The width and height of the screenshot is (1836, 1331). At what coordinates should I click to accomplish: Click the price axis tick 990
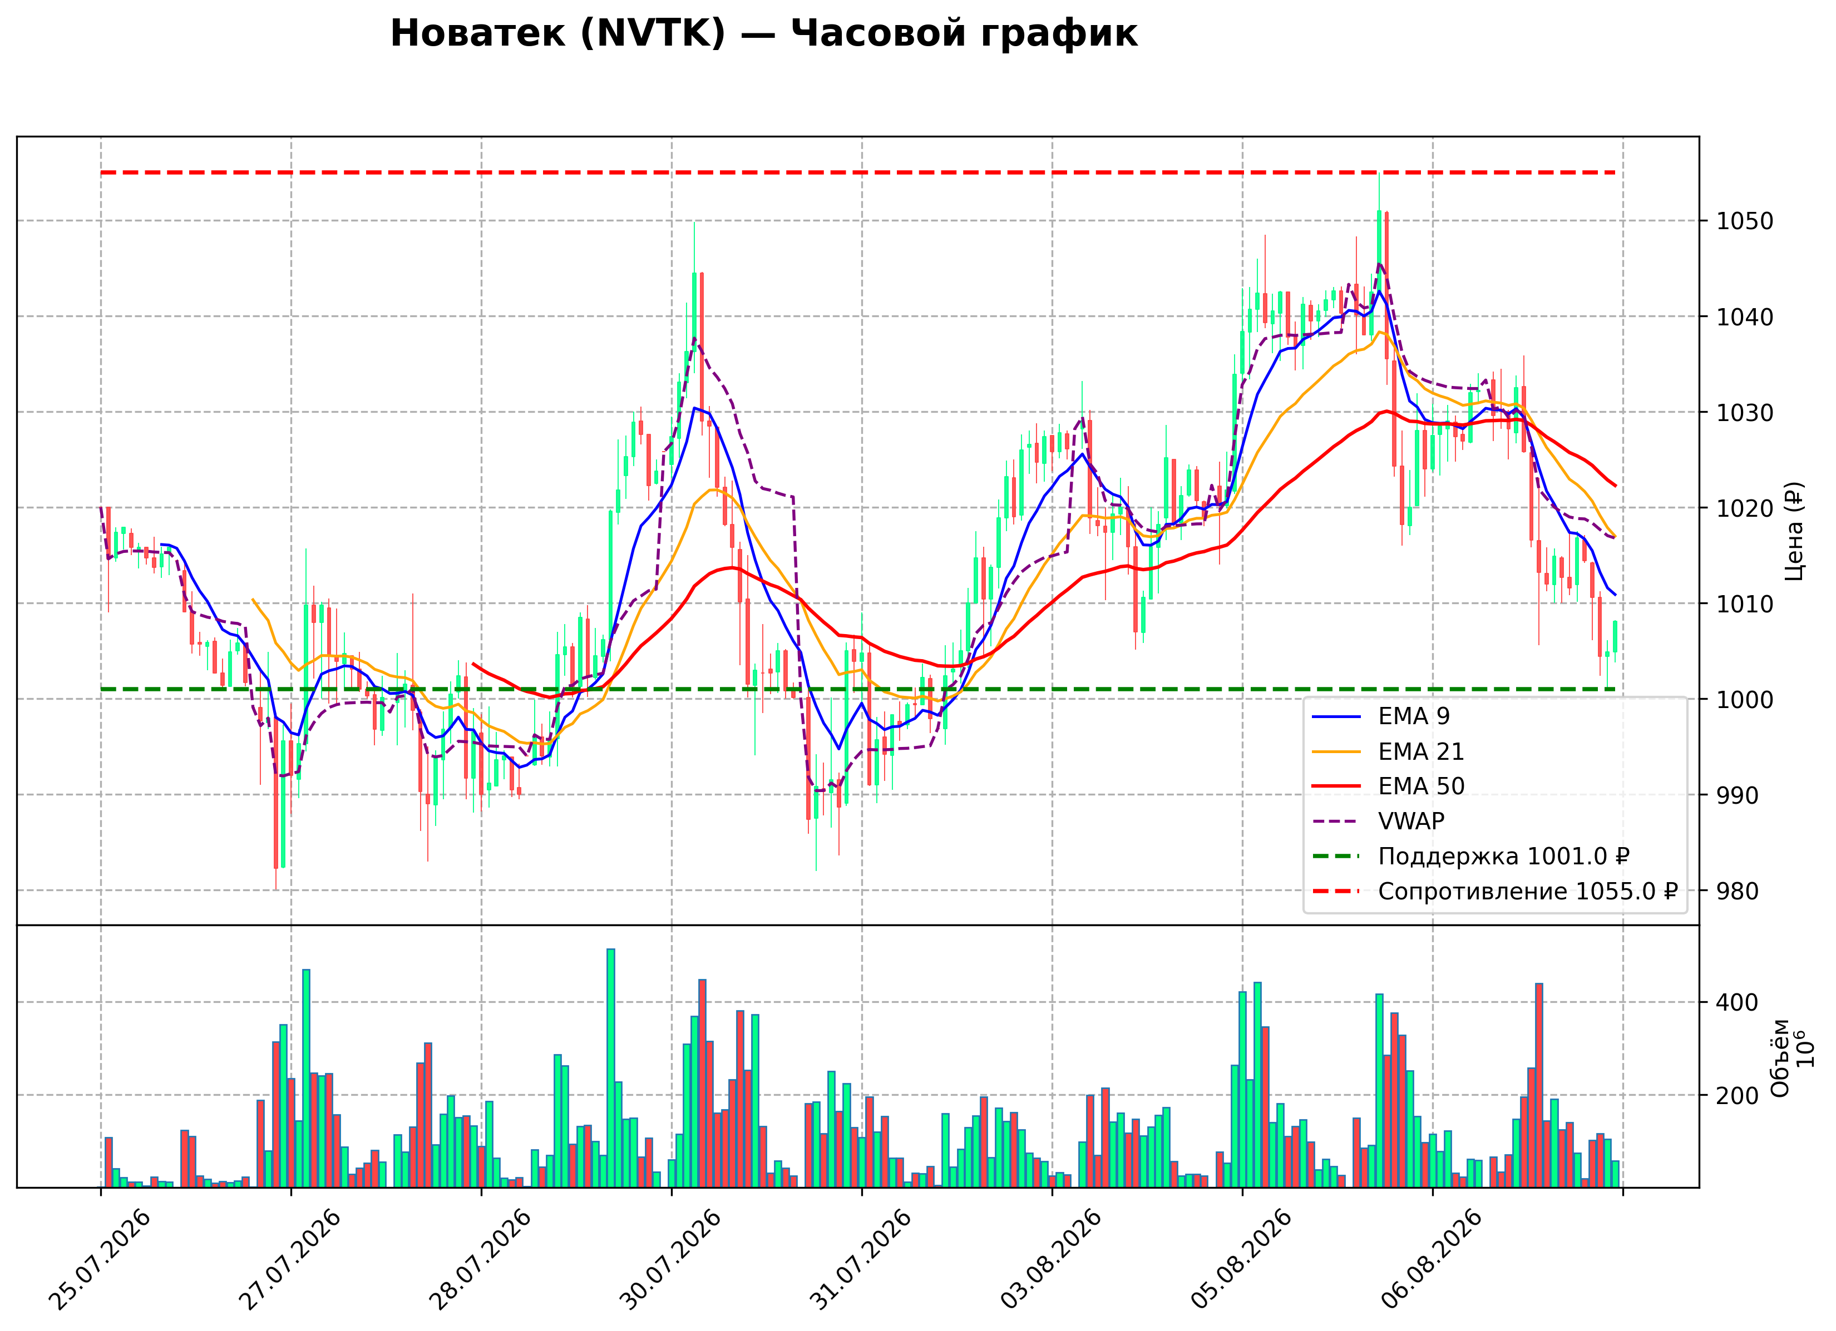tap(1737, 795)
